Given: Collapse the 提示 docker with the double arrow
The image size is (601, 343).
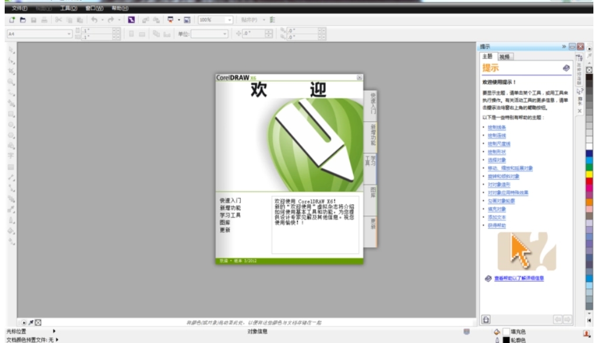Looking at the screenshot, I should 564,47.
